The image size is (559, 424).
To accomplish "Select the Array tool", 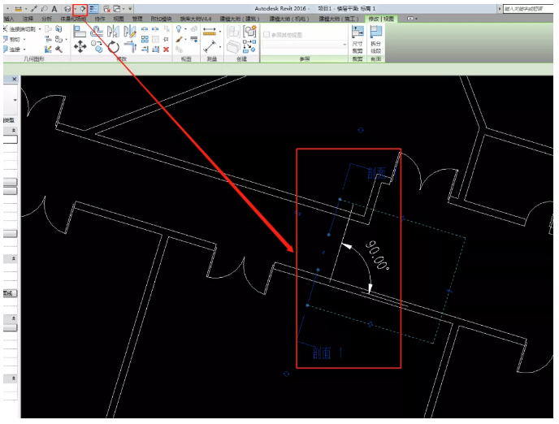I will pyautogui.click(x=145, y=39).
